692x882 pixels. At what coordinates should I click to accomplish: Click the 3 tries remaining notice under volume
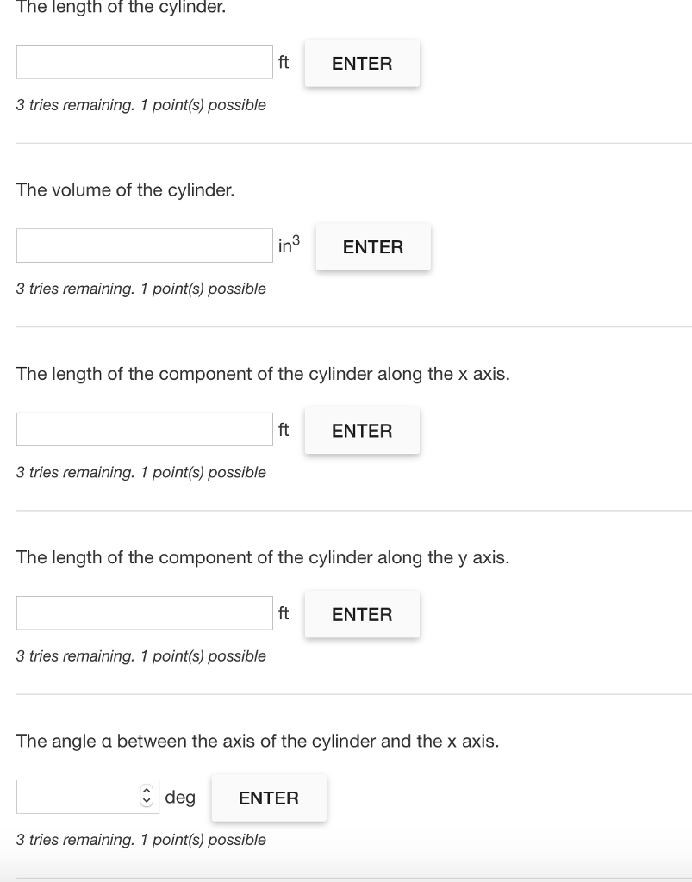pos(140,289)
